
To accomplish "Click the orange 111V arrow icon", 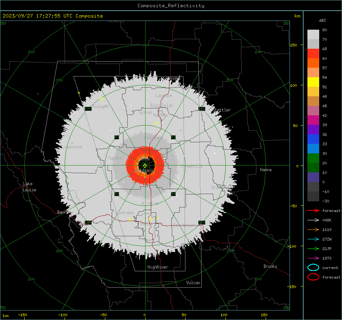I will 313,229.
